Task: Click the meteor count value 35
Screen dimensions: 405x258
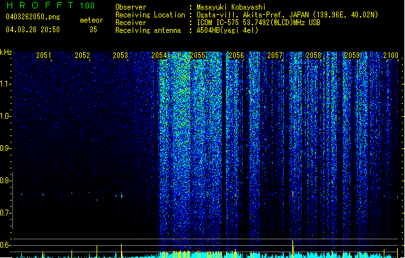Action: pos(93,30)
